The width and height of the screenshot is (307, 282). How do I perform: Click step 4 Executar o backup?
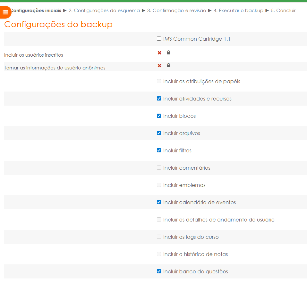click(x=238, y=11)
